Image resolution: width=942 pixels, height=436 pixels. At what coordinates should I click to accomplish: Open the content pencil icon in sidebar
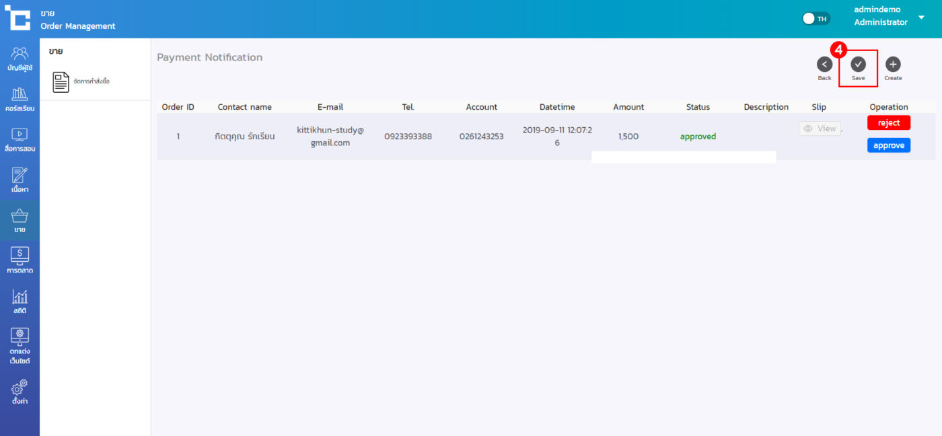pos(20,176)
